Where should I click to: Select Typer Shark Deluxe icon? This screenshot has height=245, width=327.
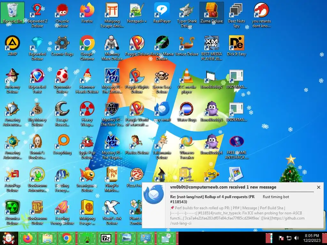pos(186,15)
